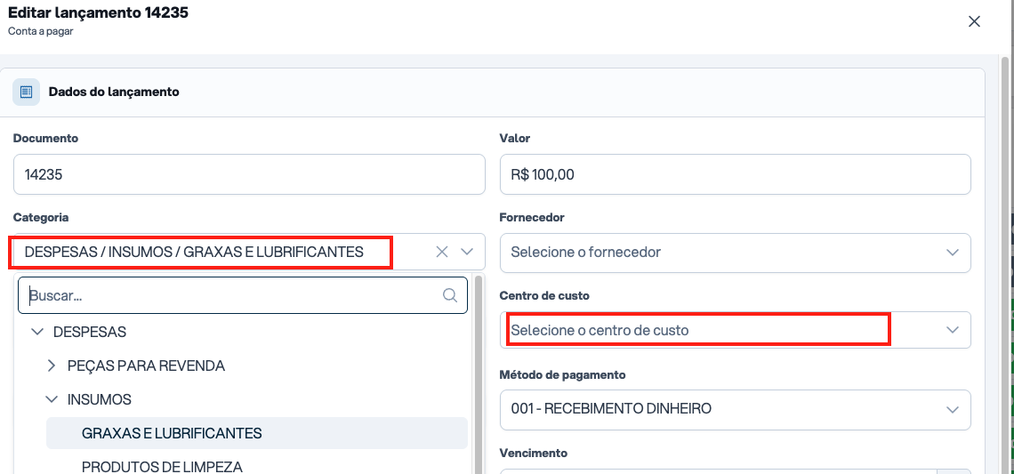Select GRAXAS E LUBRIFICANTES category
Image resolution: width=1014 pixels, height=474 pixels.
(257, 433)
